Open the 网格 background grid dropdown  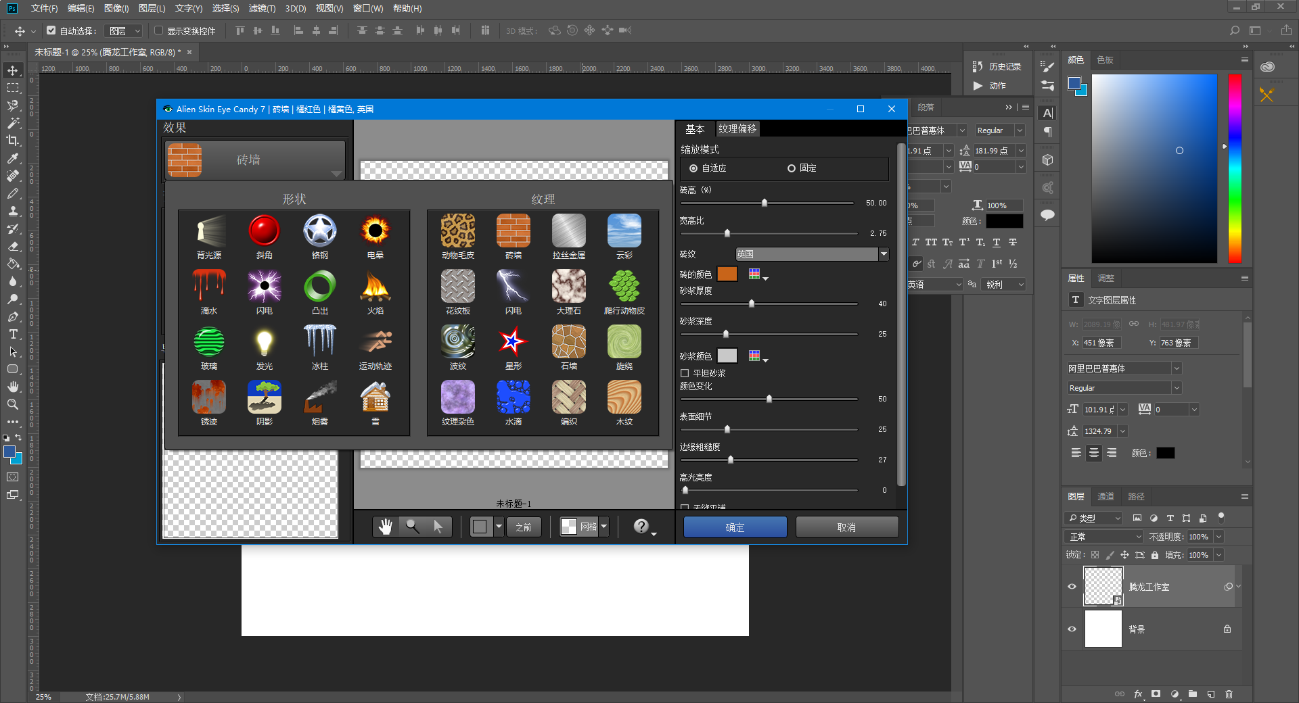tap(604, 527)
